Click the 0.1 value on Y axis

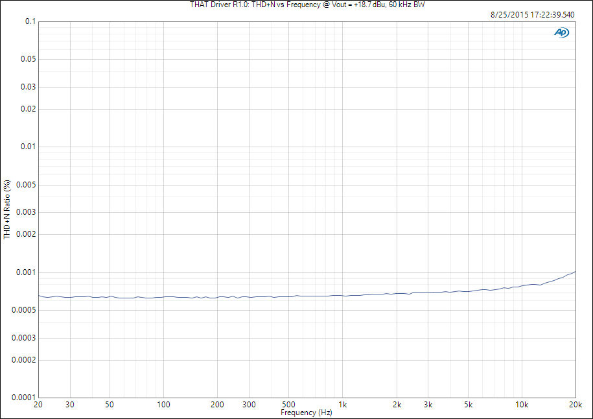point(30,21)
